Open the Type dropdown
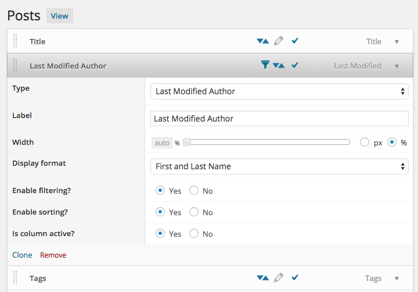The height and width of the screenshot is (292, 418). pos(279,91)
